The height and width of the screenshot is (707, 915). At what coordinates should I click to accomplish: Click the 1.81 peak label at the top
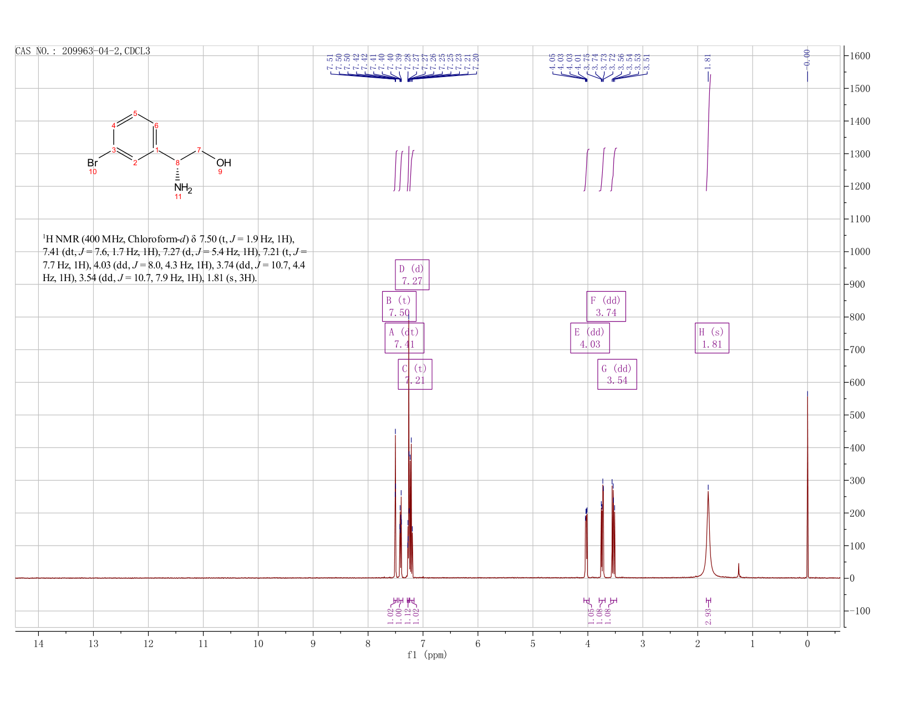pos(708,63)
